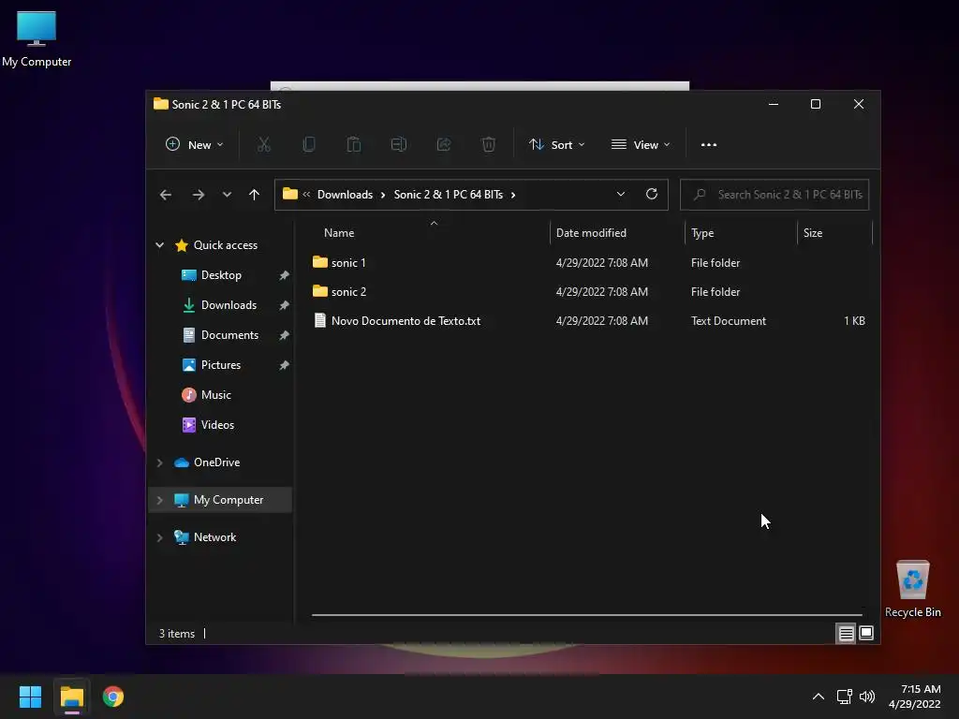Show hidden system tray icons
The width and height of the screenshot is (959, 719).
pos(818,697)
